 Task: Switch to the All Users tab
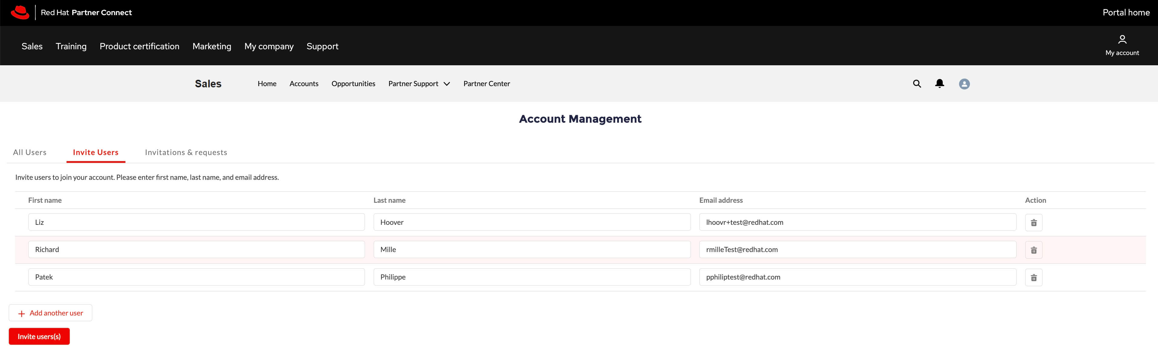pos(30,152)
